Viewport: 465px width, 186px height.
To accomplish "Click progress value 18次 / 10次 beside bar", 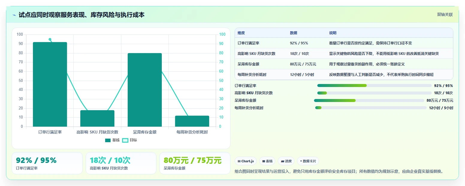I will 443,93.
